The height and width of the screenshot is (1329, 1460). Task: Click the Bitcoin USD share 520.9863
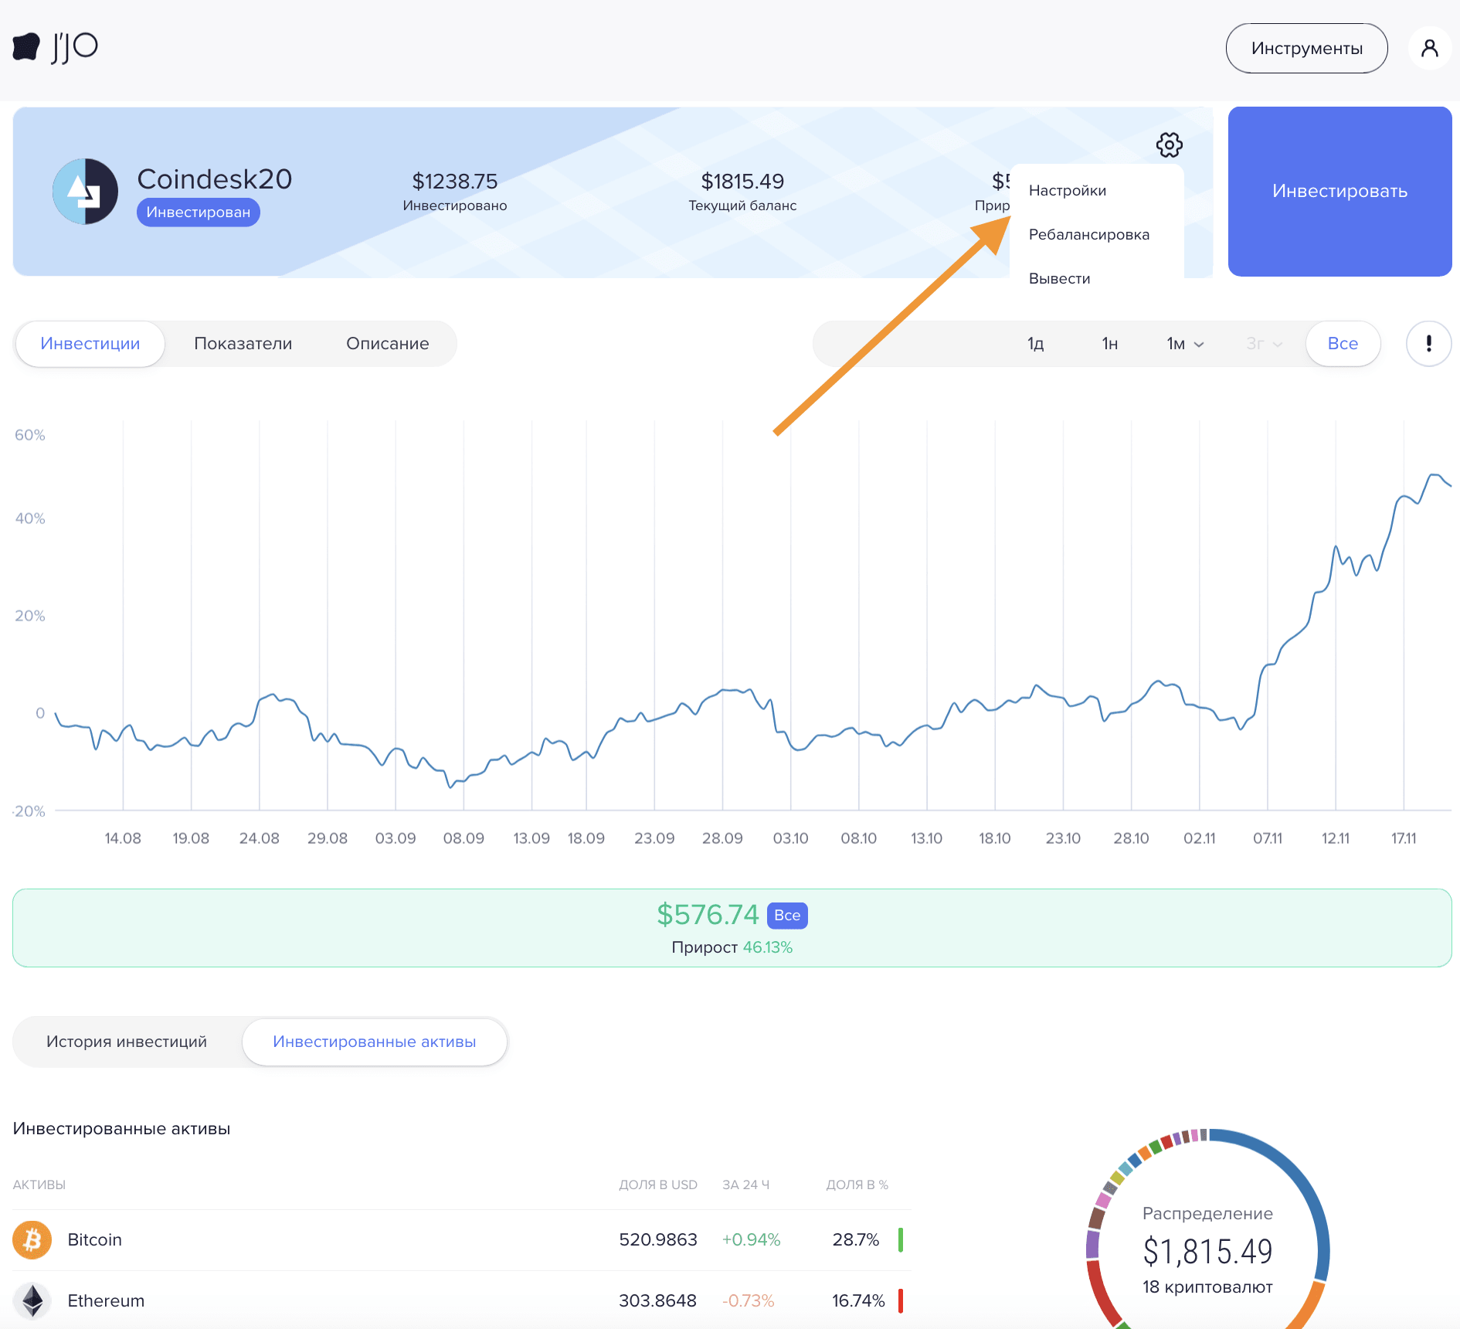[657, 1239]
